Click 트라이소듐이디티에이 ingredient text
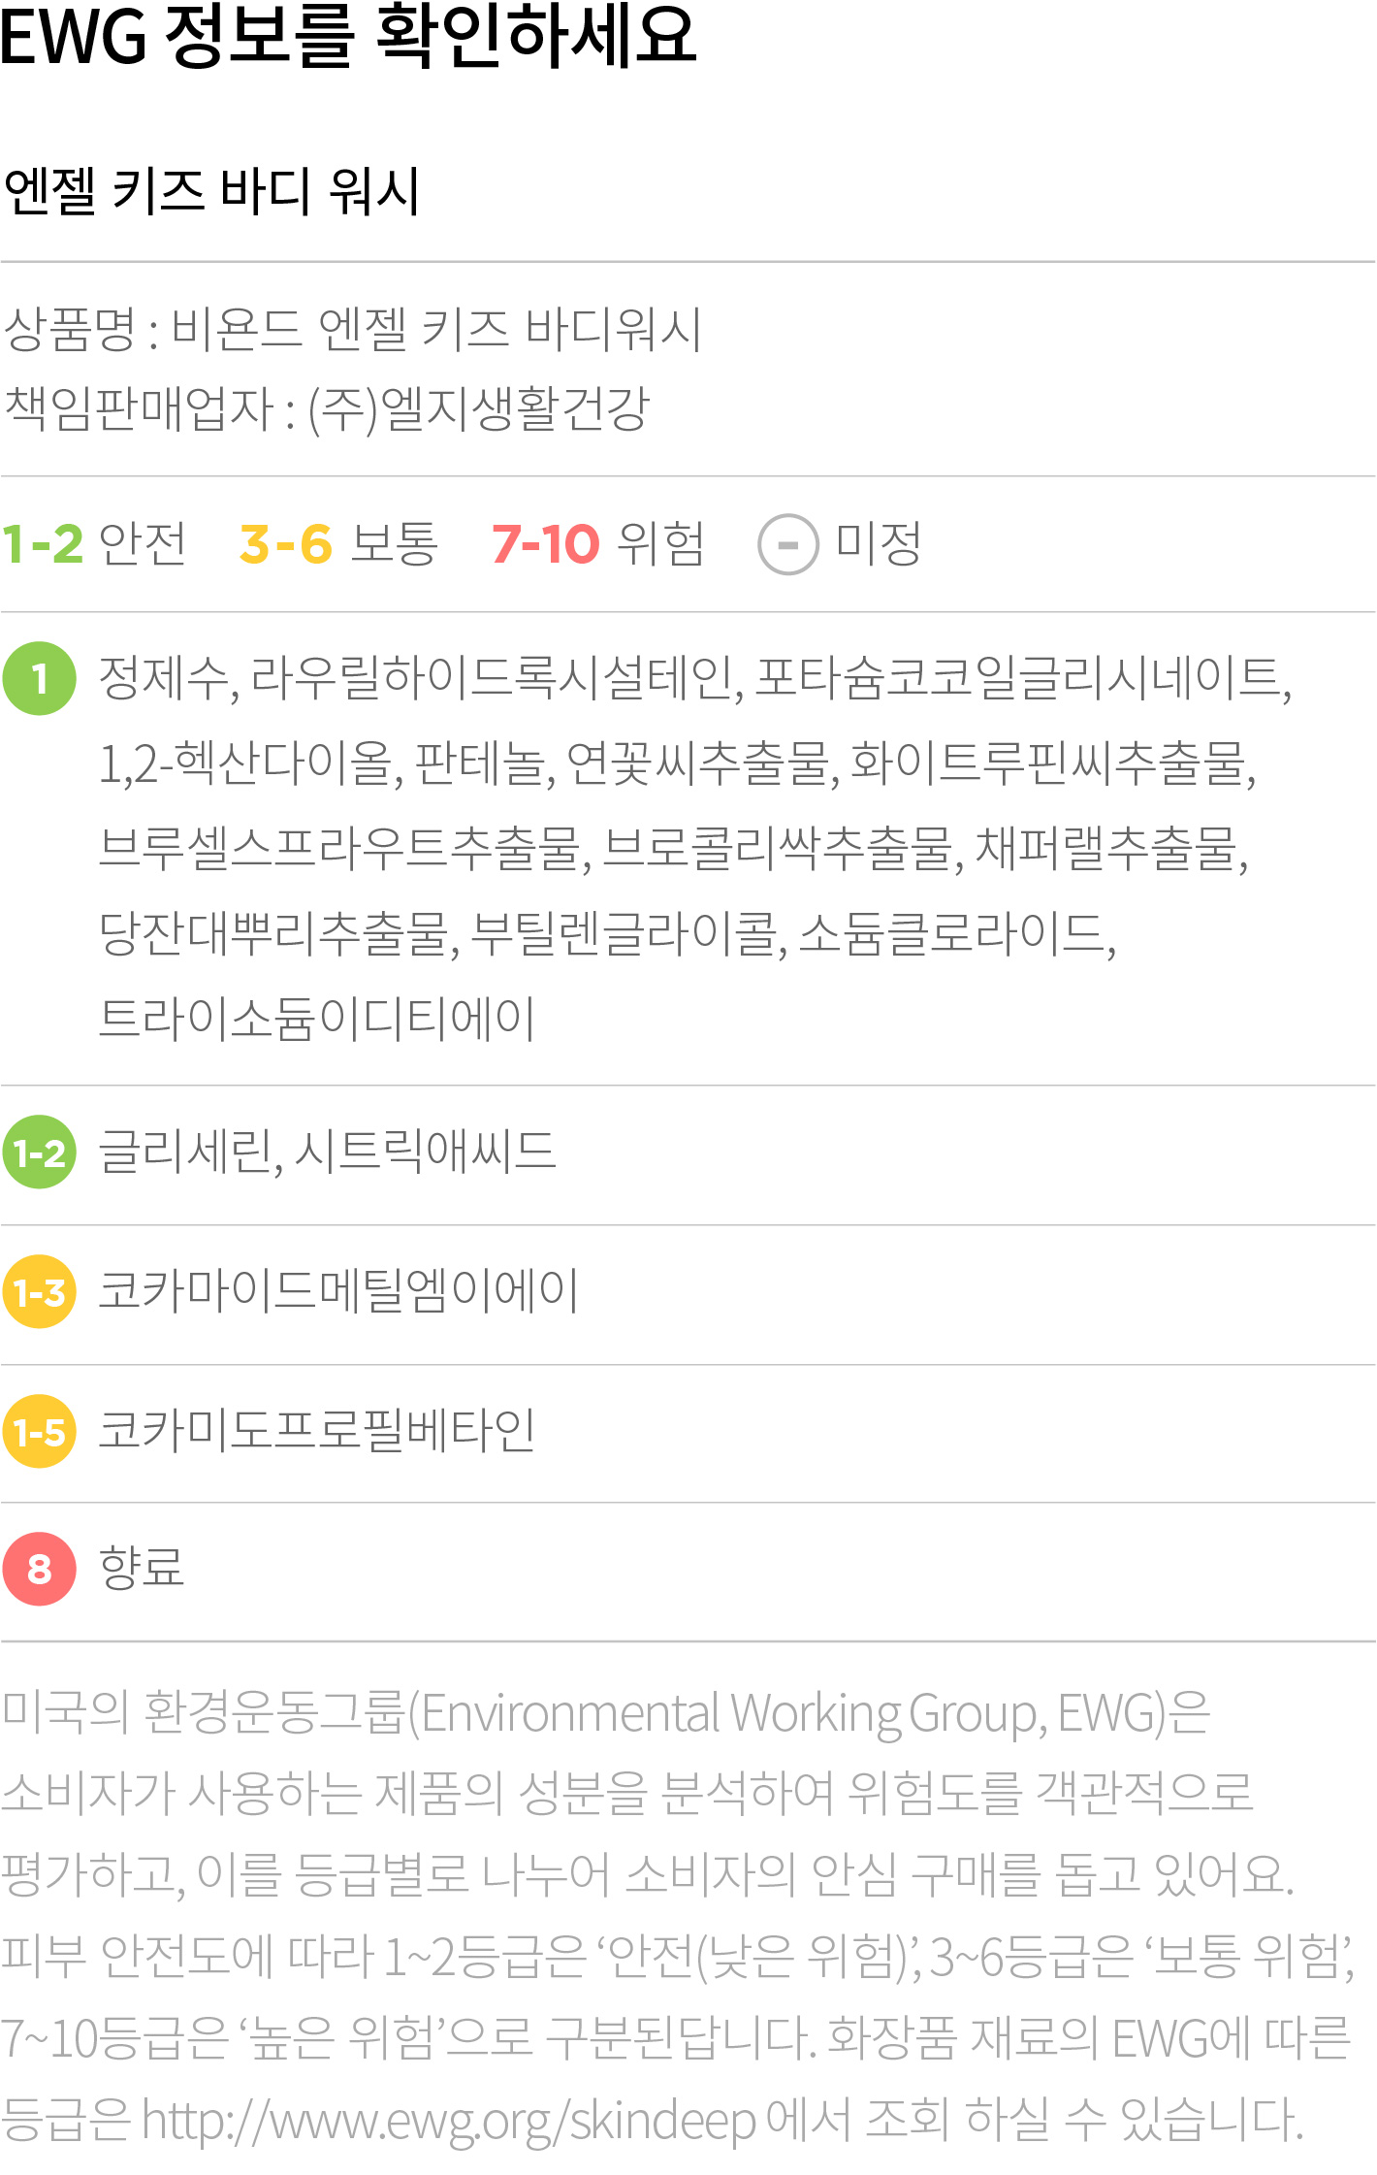 point(317,1019)
